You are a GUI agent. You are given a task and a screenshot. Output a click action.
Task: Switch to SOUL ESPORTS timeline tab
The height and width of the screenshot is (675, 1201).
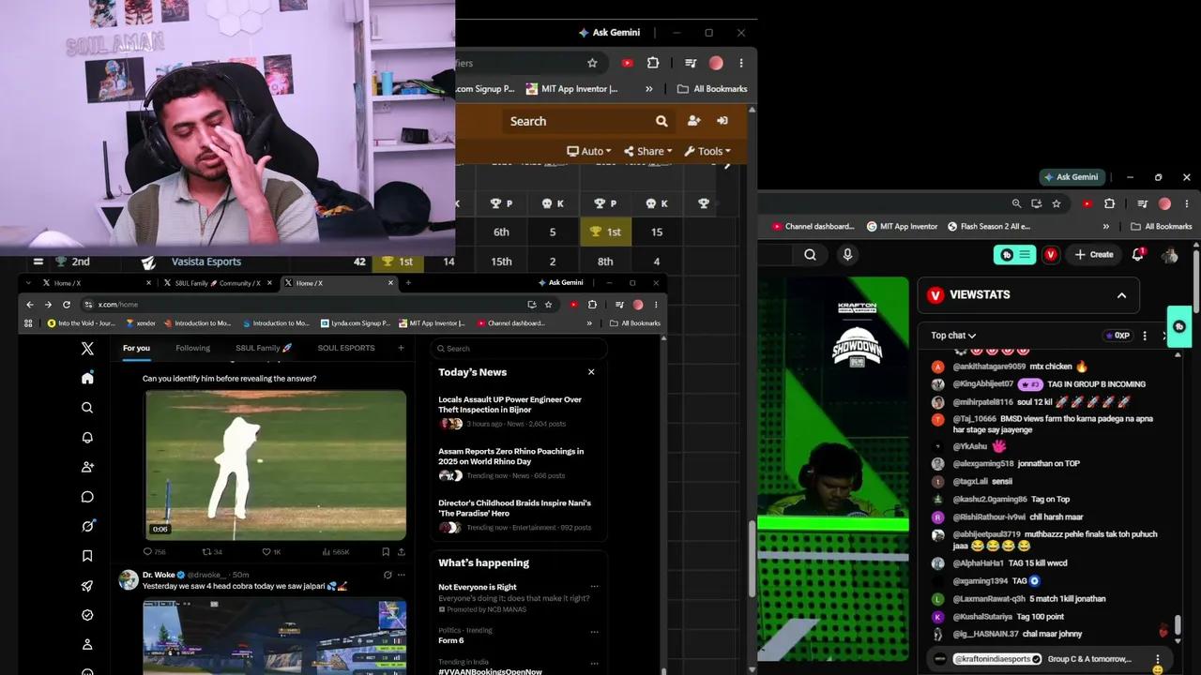(346, 348)
